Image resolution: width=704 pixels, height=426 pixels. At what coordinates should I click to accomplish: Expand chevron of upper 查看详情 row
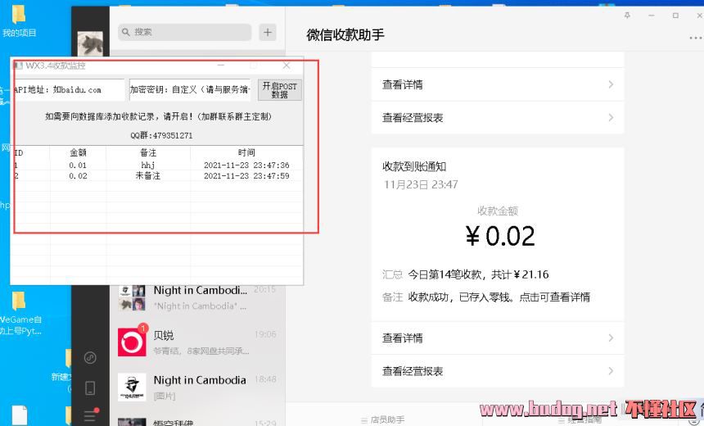(x=611, y=84)
